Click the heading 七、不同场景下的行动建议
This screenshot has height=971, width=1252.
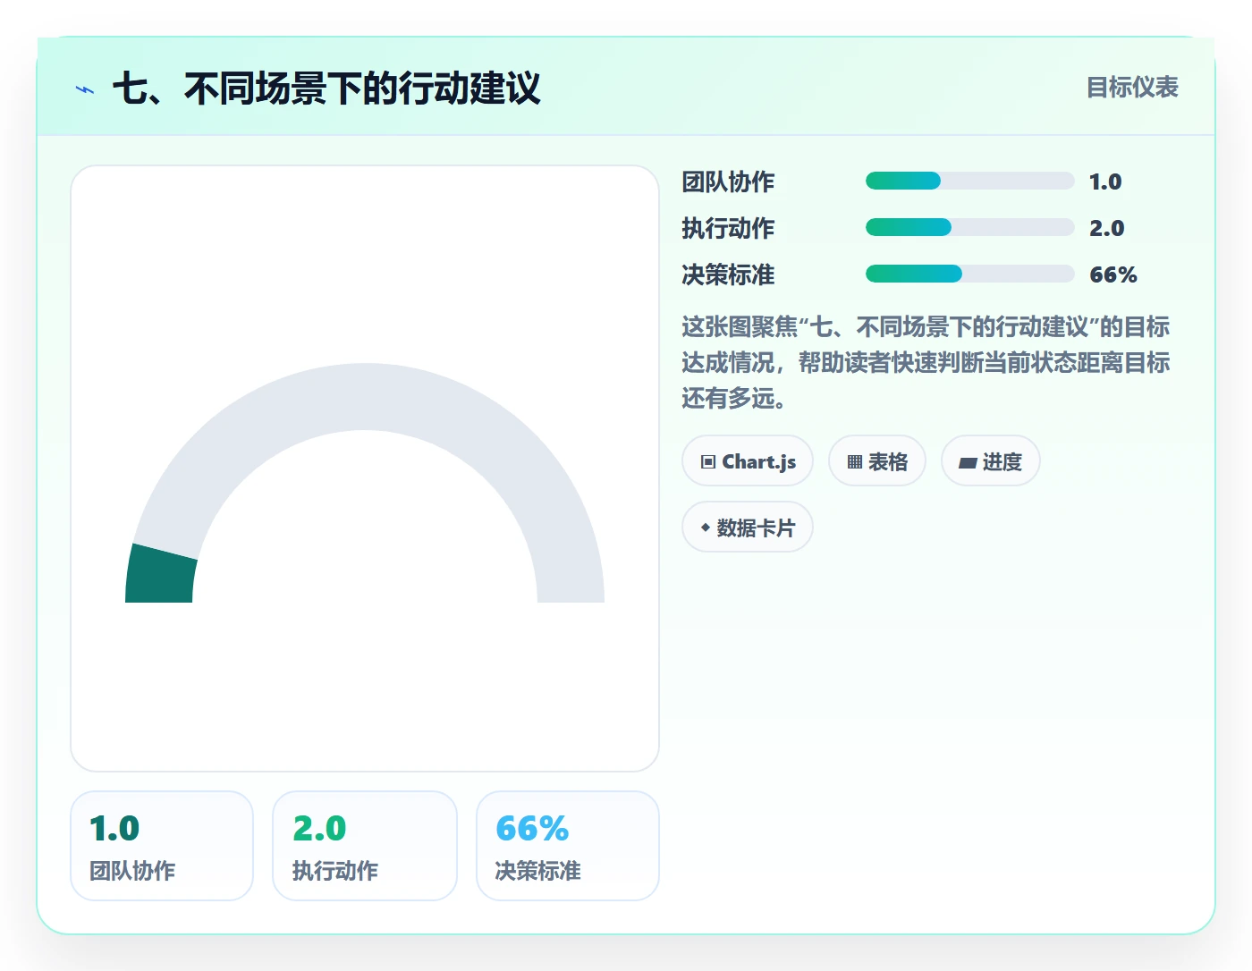pyautogui.click(x=326, y=89)
